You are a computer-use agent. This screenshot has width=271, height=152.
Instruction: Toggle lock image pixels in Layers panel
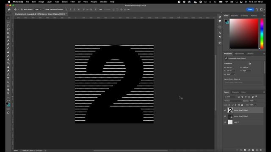232,105
